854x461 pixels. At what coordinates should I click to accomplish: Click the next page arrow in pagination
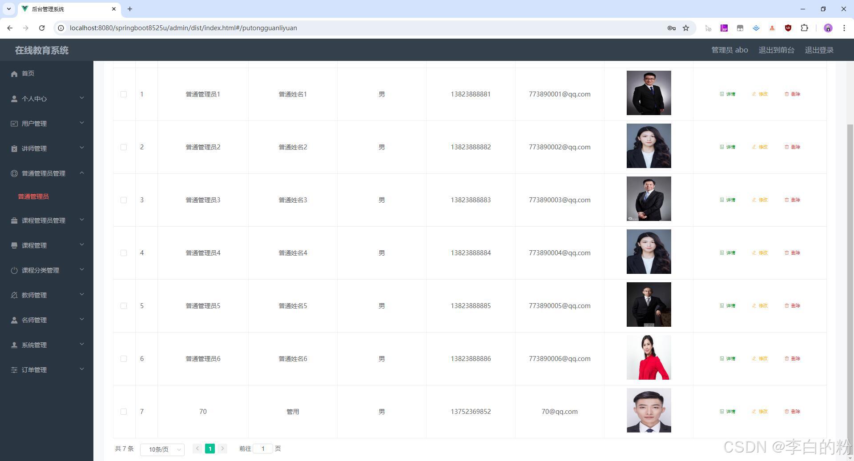[x=222, y=449]
